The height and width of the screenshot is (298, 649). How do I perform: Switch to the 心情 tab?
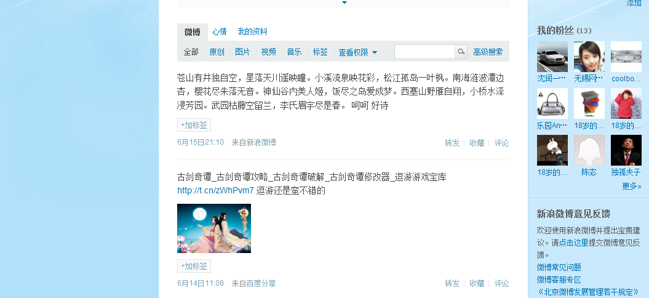pyautogui.click(x=220, y=31)
